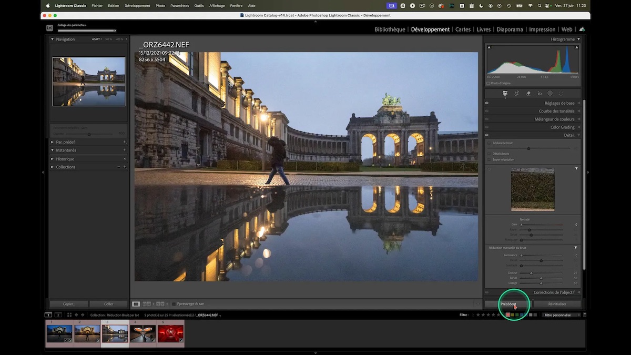Open the cloud sync icon
The width and height of the screenshot is (631, 355).
[582, 29]
